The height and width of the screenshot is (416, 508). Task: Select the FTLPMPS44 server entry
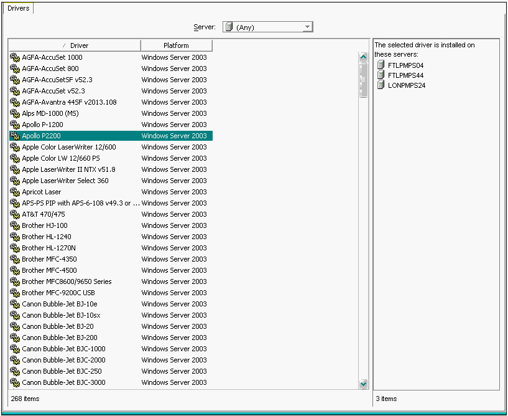pyautogui.click(x=405, y=75)
